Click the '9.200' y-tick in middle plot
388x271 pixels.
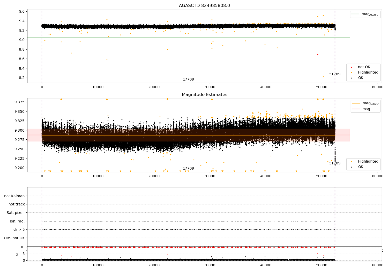click(20, 168)
